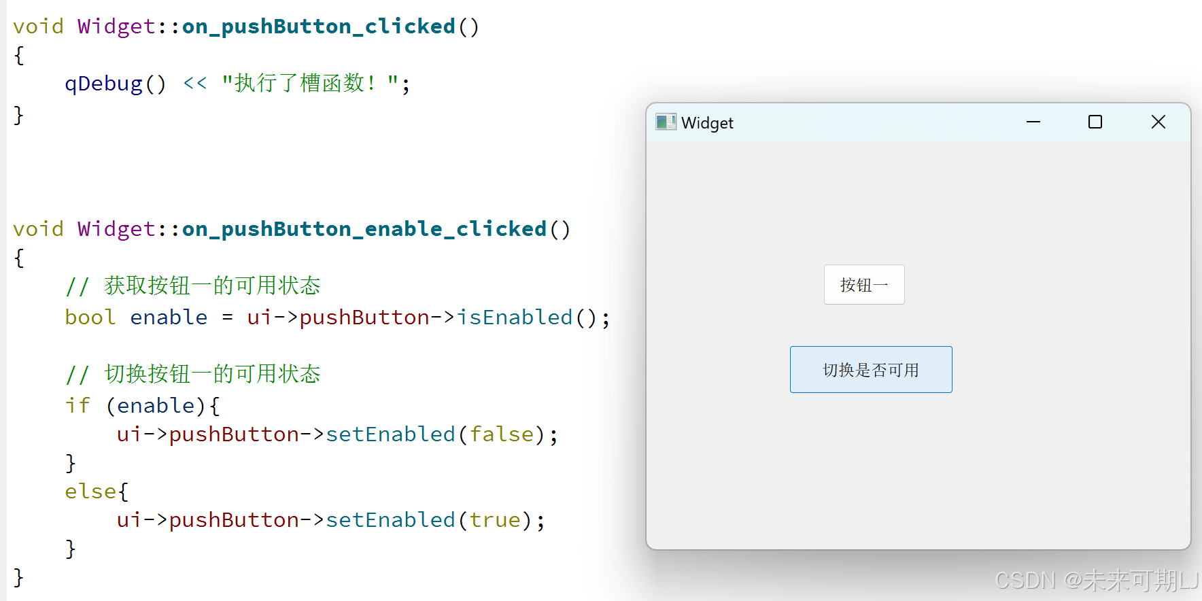Click the comment 获取按钮一的可用状态
The height and width of the screenshot is (601, 1202).
tap(193, 286)
